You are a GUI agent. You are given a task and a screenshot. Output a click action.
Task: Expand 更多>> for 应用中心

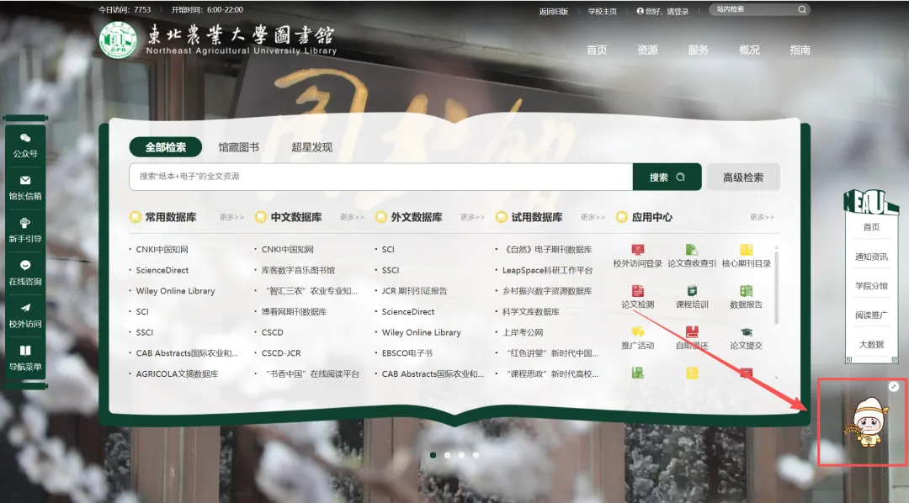pyautogui.click(x=762, y=217)
